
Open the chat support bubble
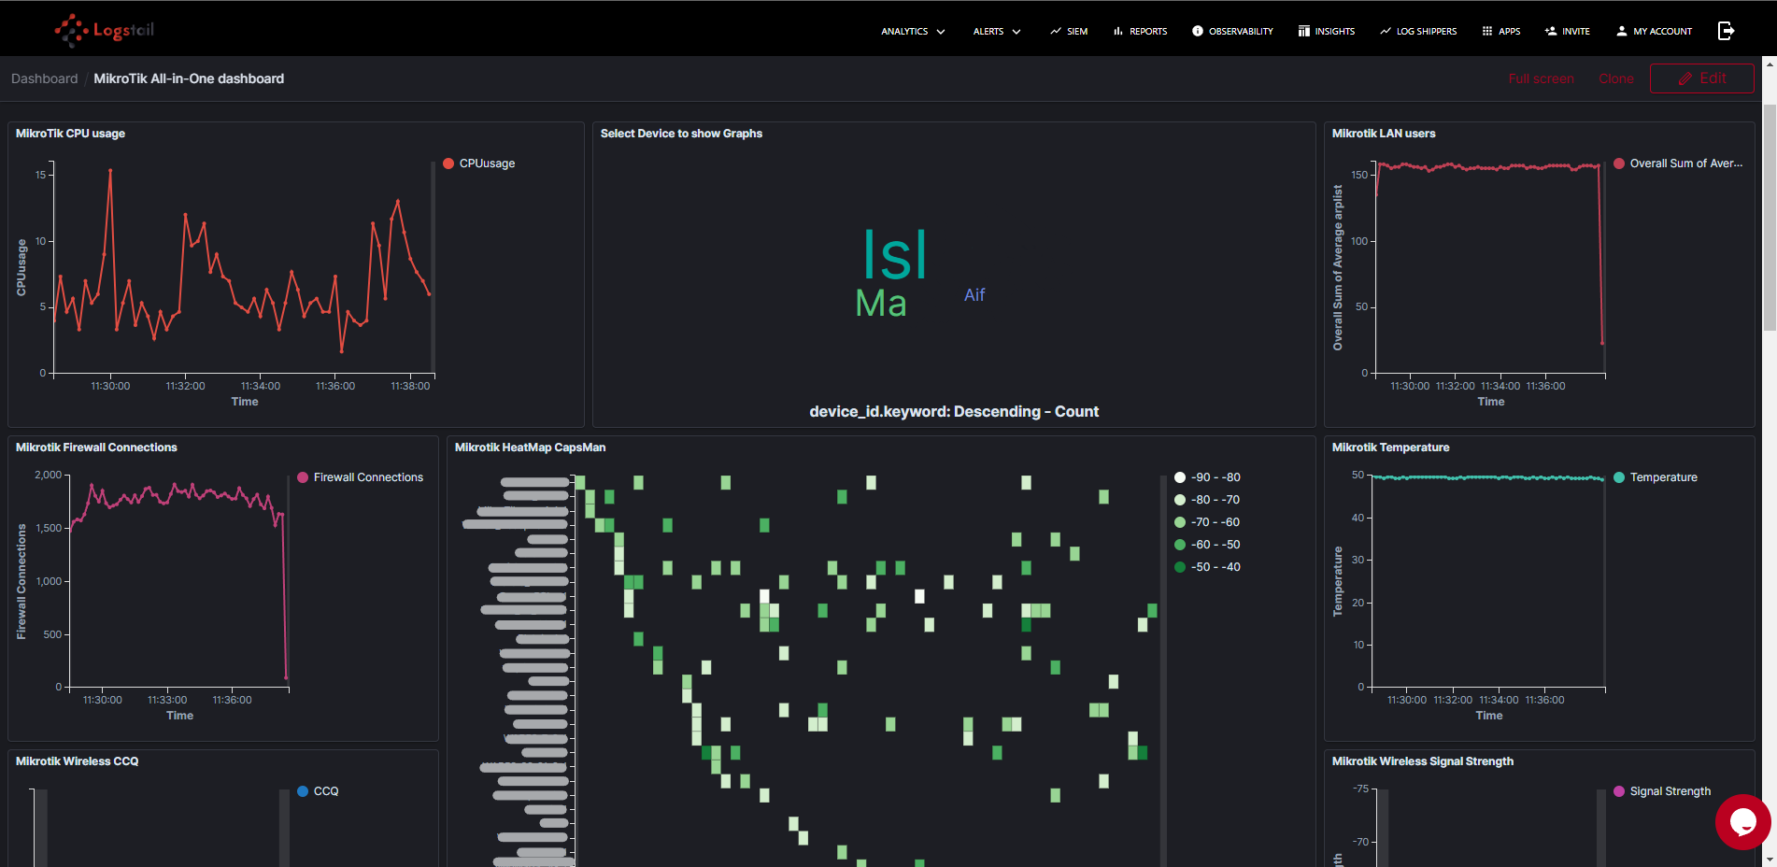click(x=1742, y=821)
